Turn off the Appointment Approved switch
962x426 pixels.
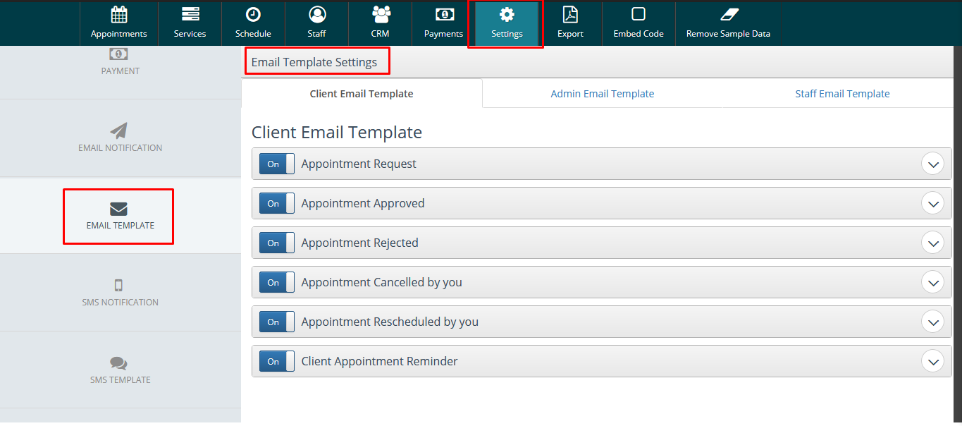277,203
